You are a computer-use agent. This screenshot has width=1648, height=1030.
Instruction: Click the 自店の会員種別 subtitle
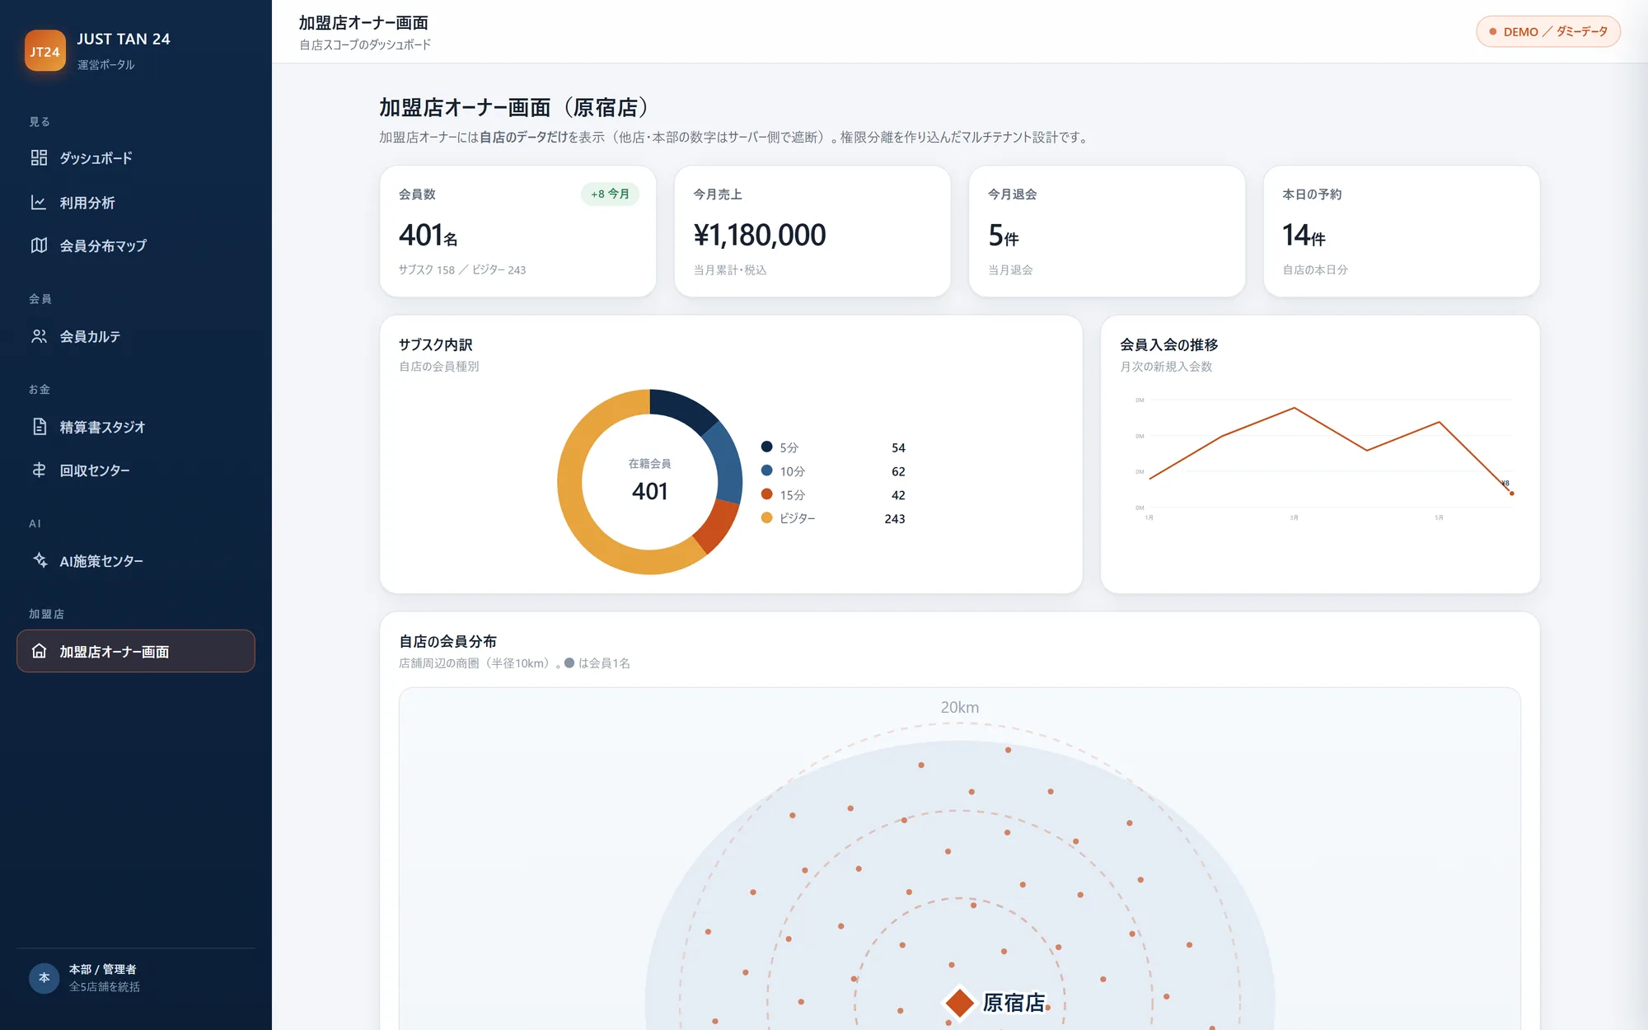[x=439, y=367]
